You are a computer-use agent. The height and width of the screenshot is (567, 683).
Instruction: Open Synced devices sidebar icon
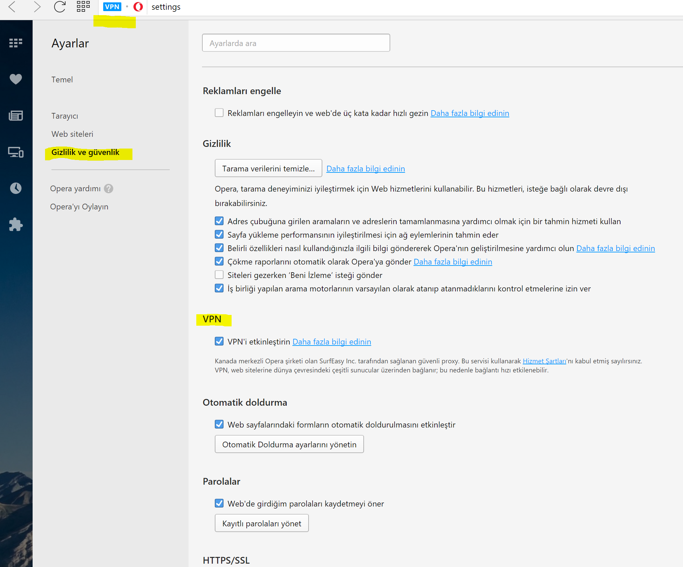(x=16, y=152)
